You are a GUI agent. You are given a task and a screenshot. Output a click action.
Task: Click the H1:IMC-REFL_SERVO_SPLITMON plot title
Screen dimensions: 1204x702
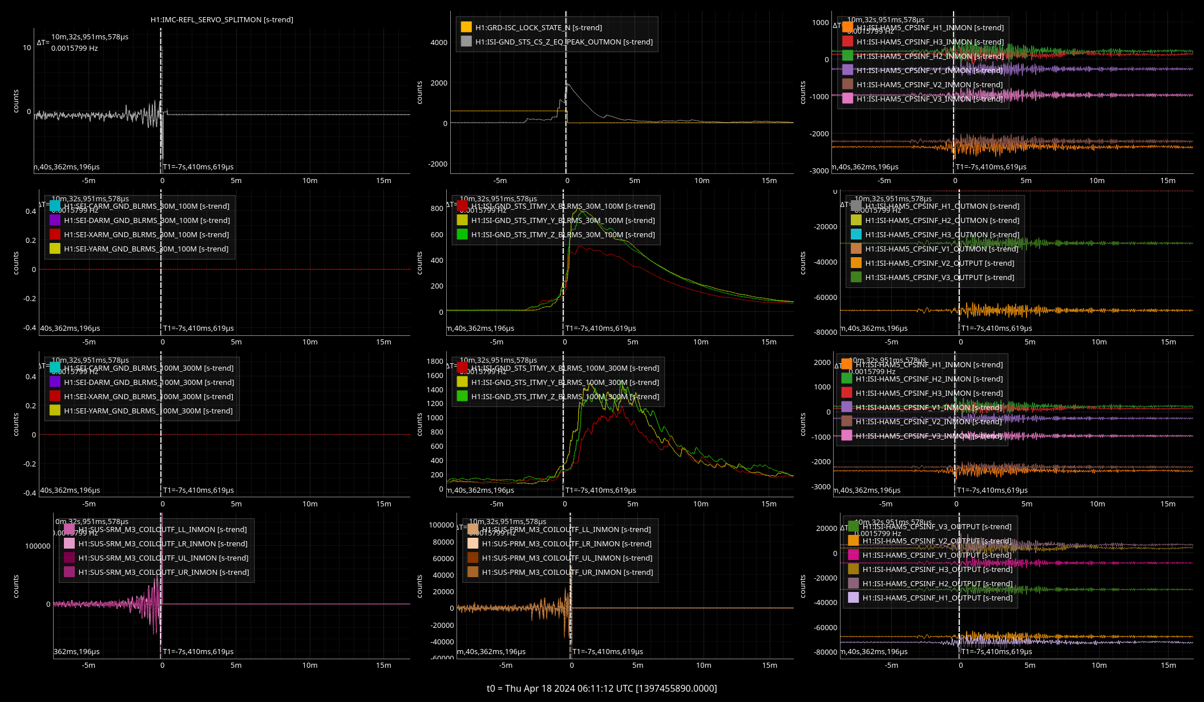(x=222, y=19)
